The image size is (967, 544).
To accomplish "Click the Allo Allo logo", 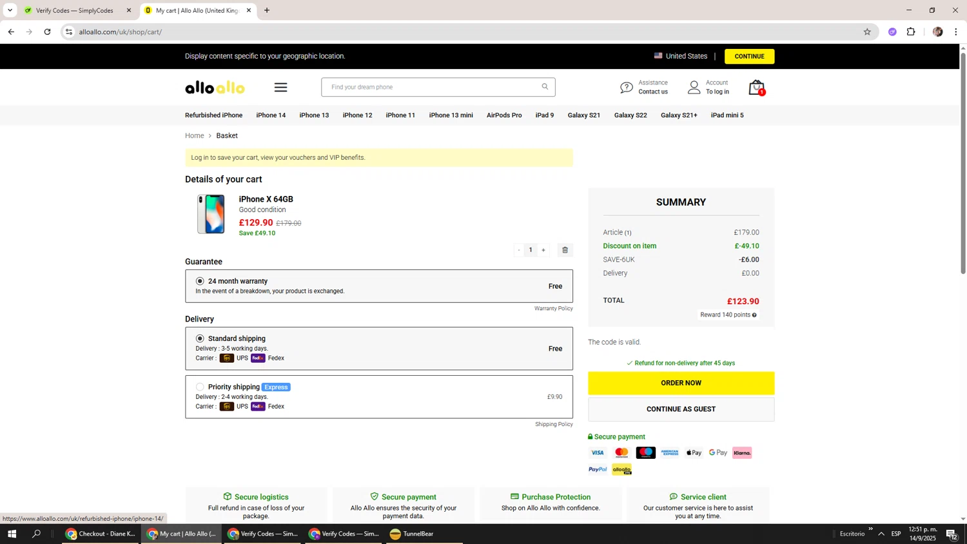I will pos(215,88).
